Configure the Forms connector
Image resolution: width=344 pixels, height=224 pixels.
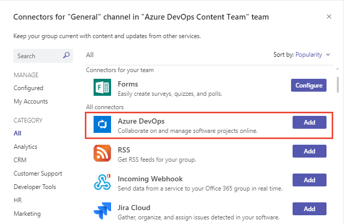click(x=309, y=85)
